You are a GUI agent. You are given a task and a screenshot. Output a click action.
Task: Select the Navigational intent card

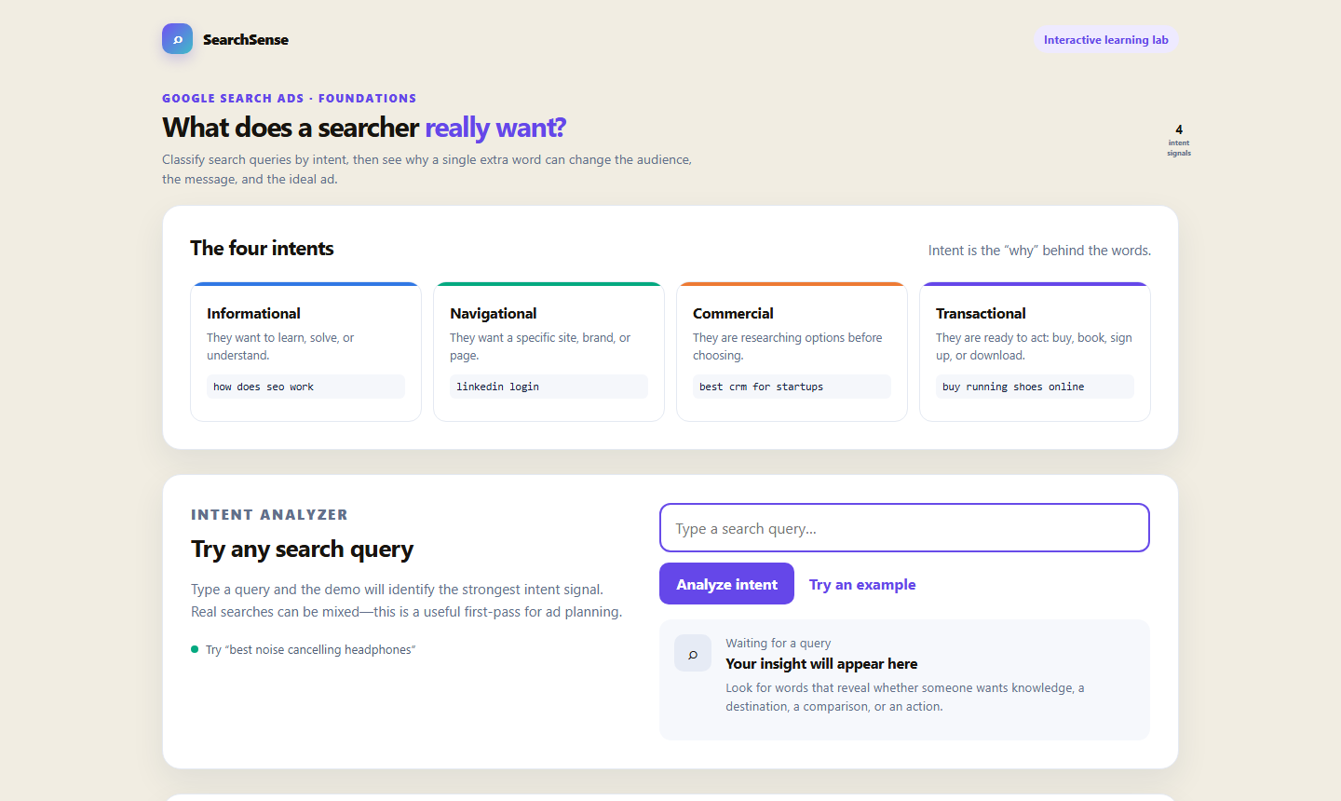click(x=549, y=351)
